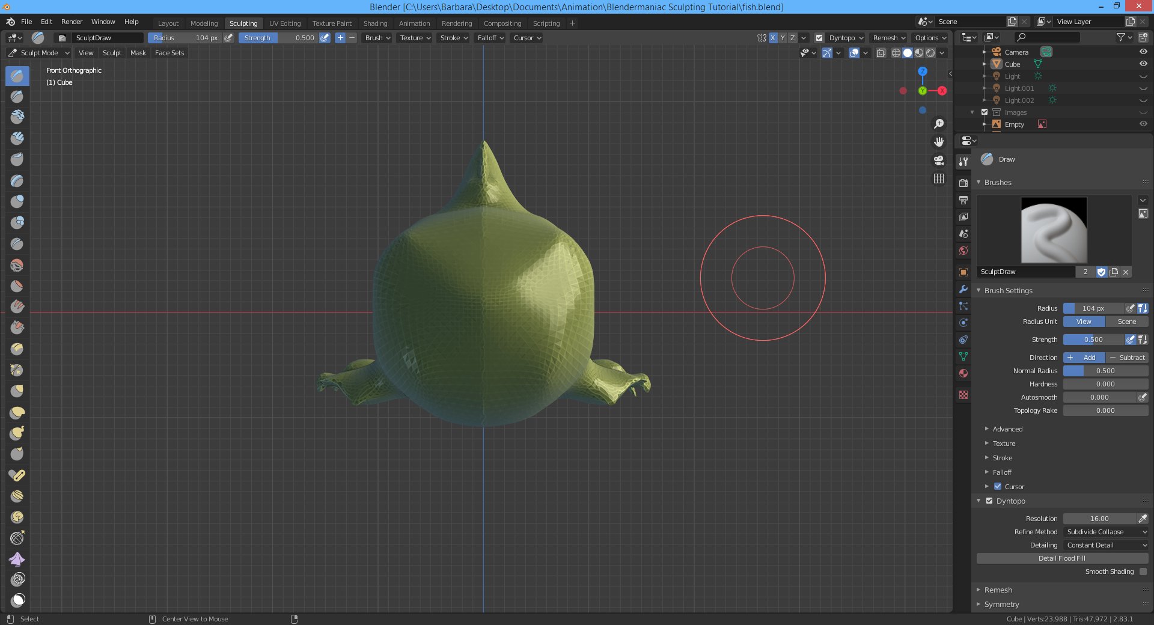This screenshot has height=625, width=1154.
Task: Switch to orthographic grid view icon
Action: pos(938,179)
